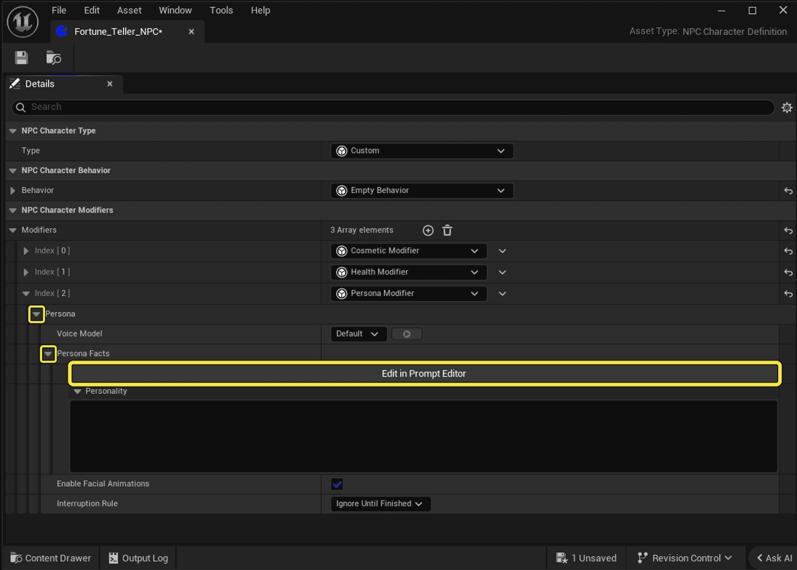Click the blue asset icon on the Fortune_Teller_NPC tab

pos(62,31)
